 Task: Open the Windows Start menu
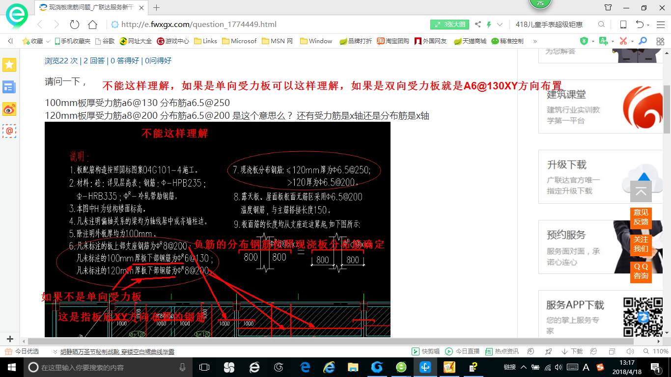point(11,367)
